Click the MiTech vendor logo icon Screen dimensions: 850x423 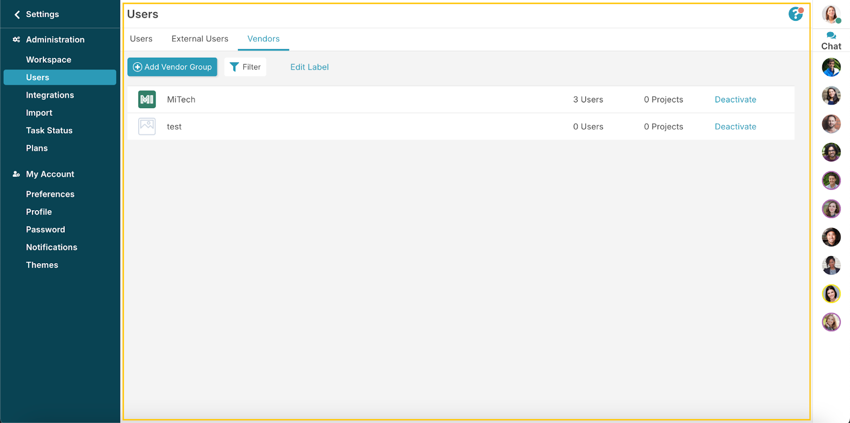(x=147, y=99)
